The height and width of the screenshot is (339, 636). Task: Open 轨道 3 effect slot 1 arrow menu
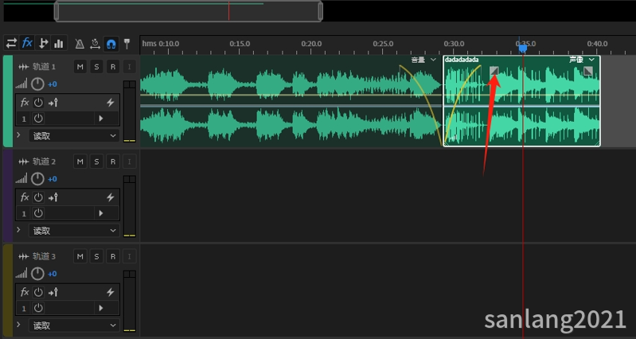click(x=101, y=308)
